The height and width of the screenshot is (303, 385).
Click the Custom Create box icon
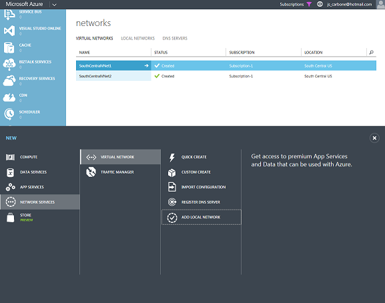(172, 173)
